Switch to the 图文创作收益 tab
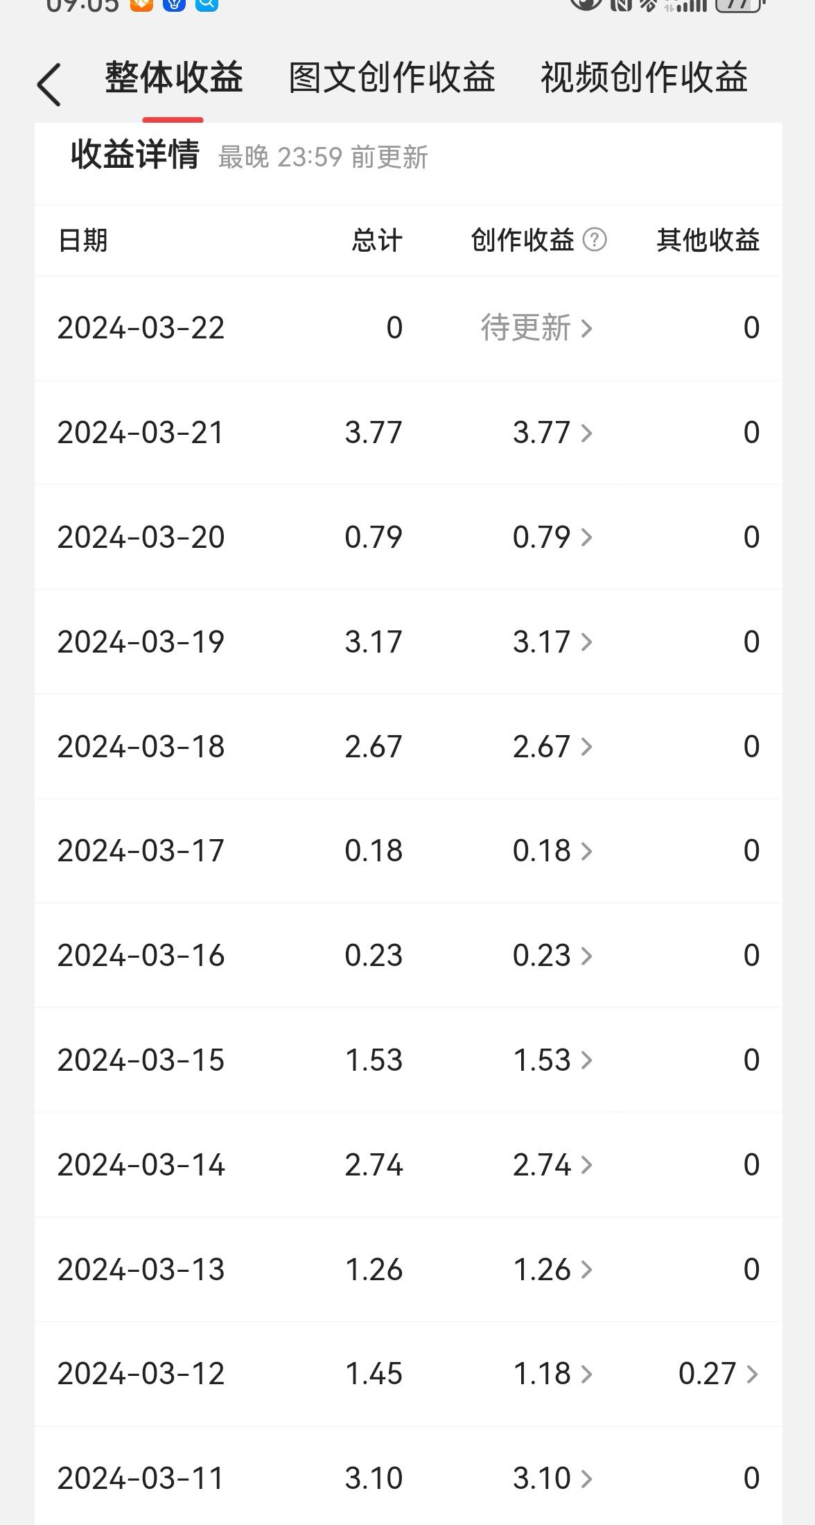The height and width of the screenshot is (1525, 815). click(x=392, y=77)
